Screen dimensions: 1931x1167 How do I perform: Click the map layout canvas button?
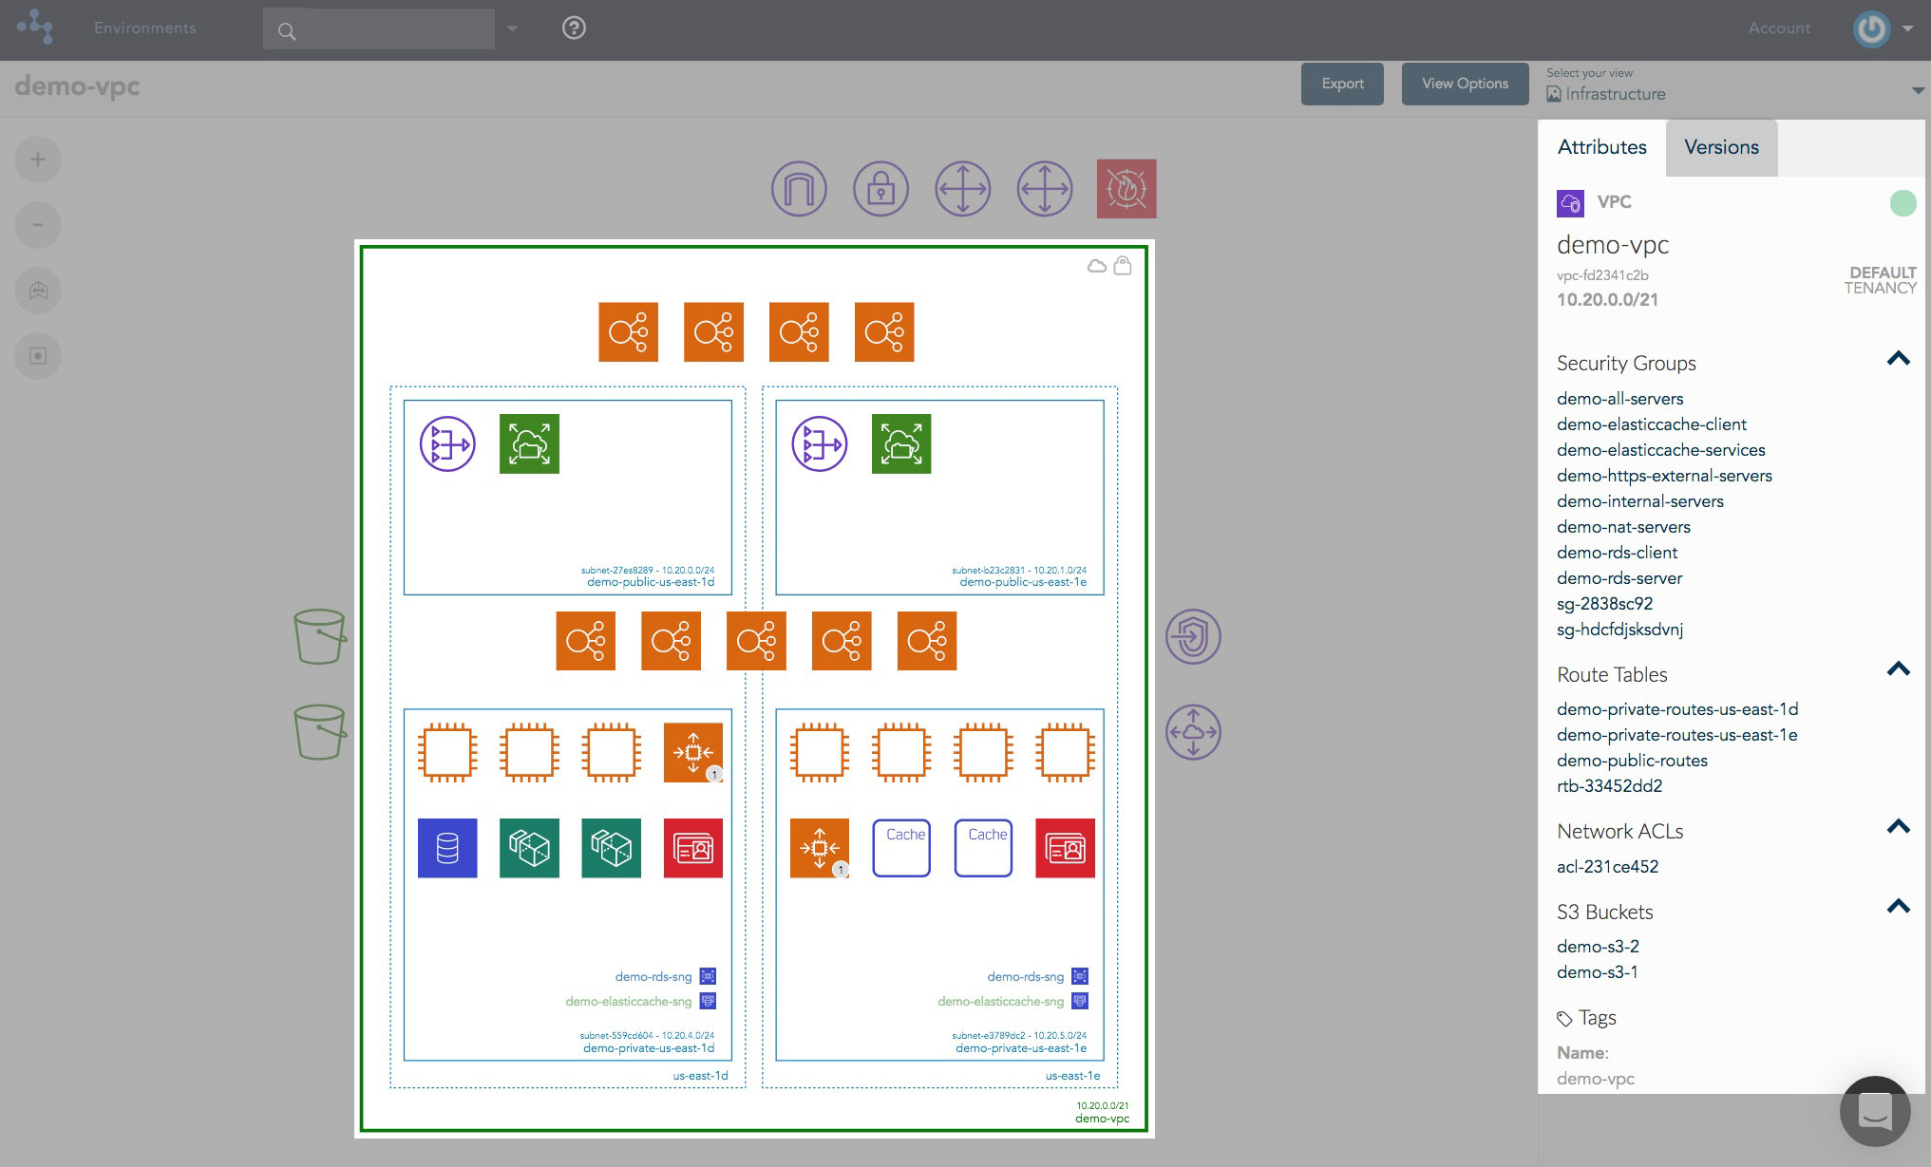(x=38, y=291)
